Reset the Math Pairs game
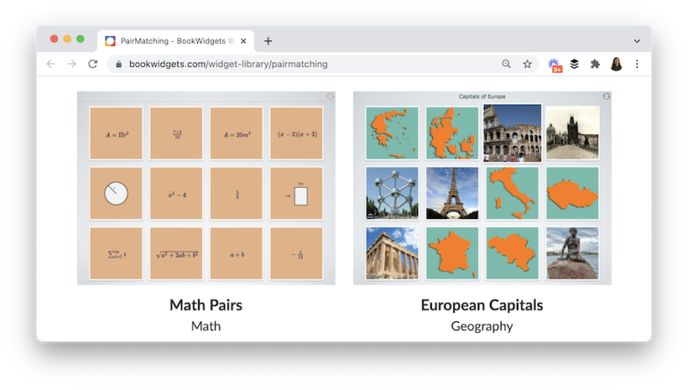 point(331,97)
